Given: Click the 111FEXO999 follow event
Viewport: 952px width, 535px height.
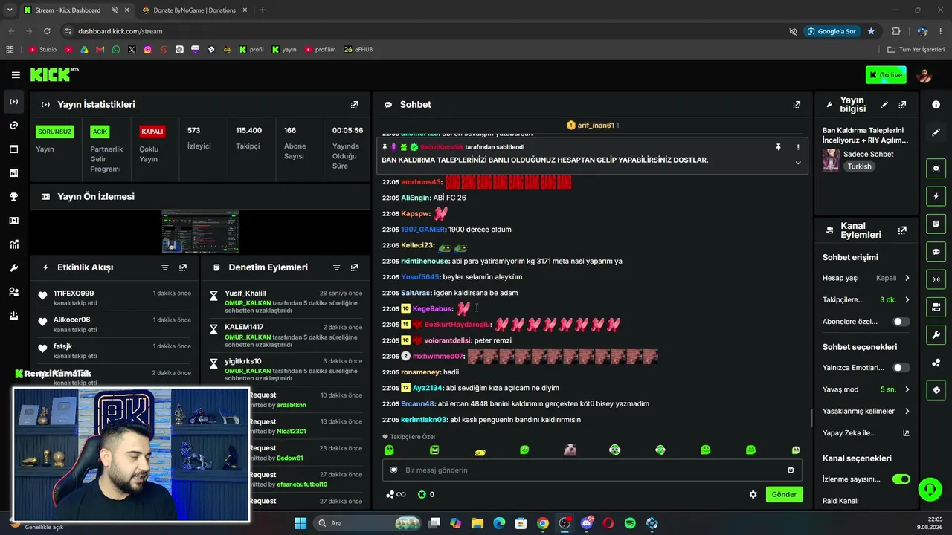Looking at the screenshot, I should (115, 298).
